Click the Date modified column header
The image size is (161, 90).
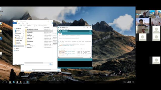(47, 27)
